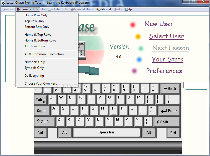This screenshot has height=156, width=210.
Task: Click the Letter Chase title bar icon
Action: point(3,3)
